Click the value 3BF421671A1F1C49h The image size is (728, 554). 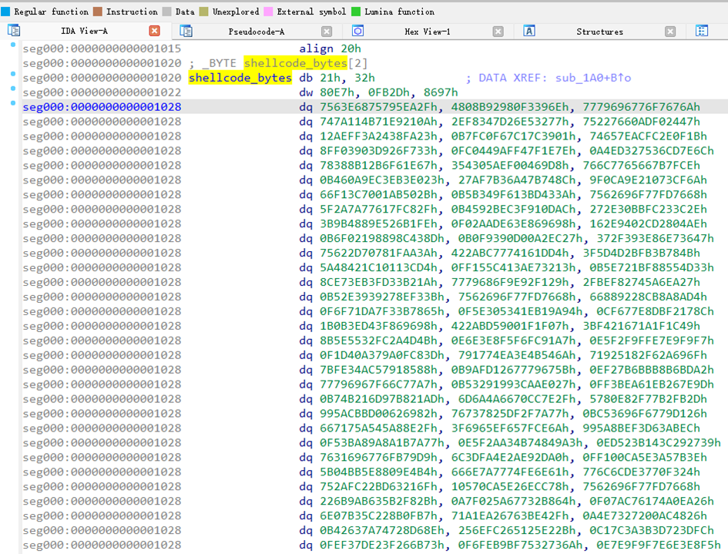tap(642, 326)
